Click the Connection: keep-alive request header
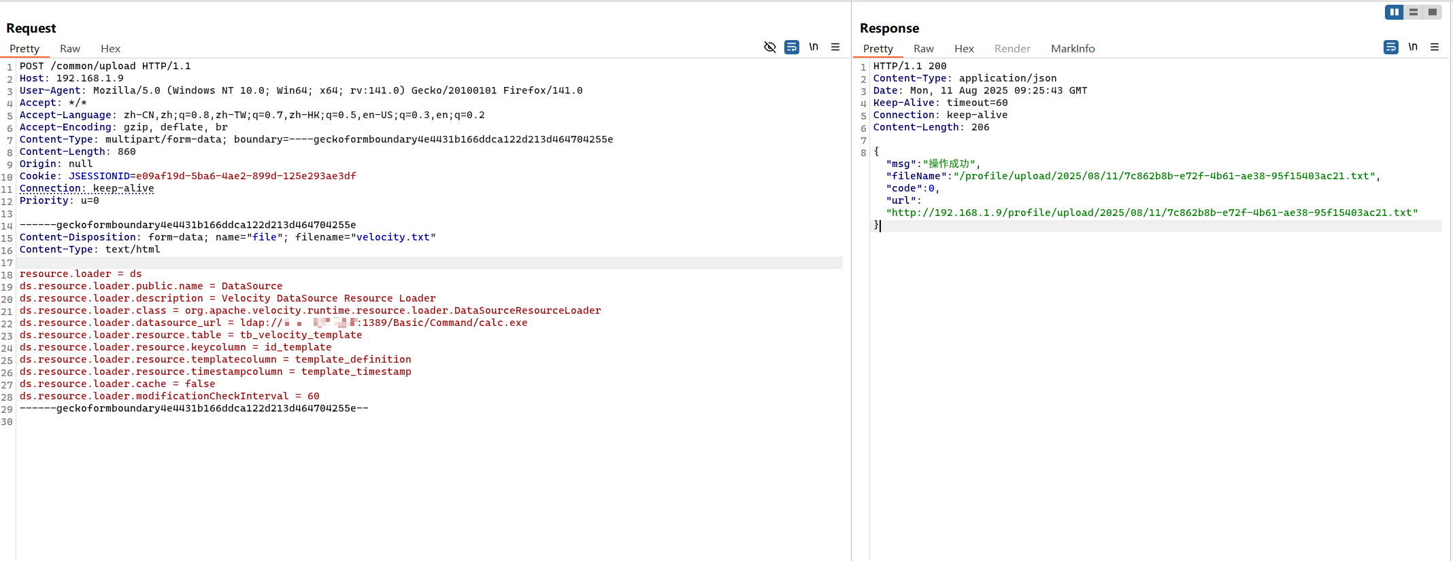Image resolution: width=1453 pixels, height=561 pixels. [87, 188]
